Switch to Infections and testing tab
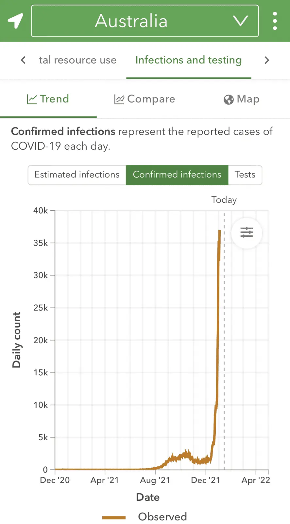 (189, 60)
